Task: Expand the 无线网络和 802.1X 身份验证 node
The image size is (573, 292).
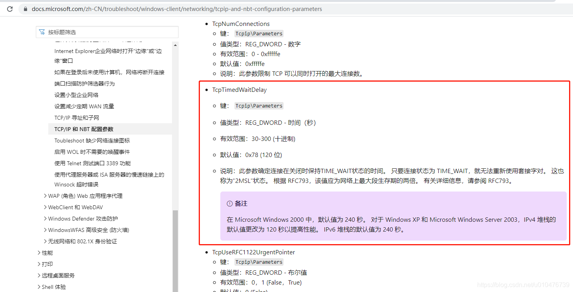Action: [45, 241]
